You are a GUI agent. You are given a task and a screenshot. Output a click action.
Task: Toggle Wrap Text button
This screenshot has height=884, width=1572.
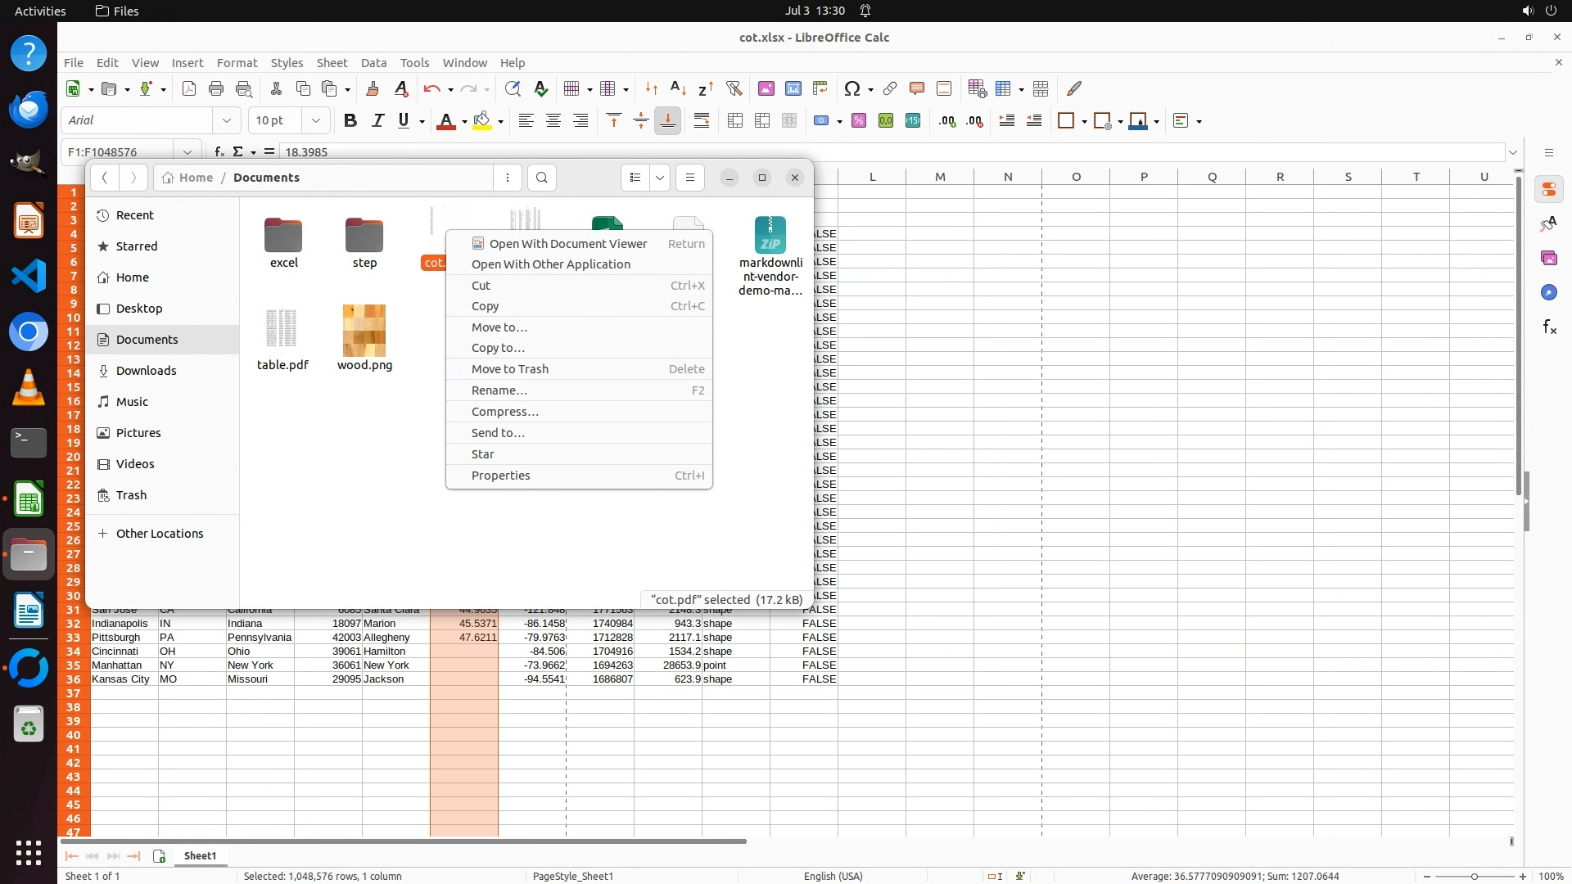702,121
